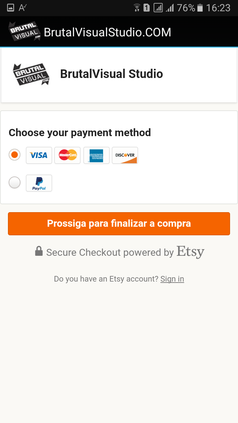This screenshot has width=238, height=423.
Task: Tap the Brutal Visual logo in header
Action: (x=24, y=32)
